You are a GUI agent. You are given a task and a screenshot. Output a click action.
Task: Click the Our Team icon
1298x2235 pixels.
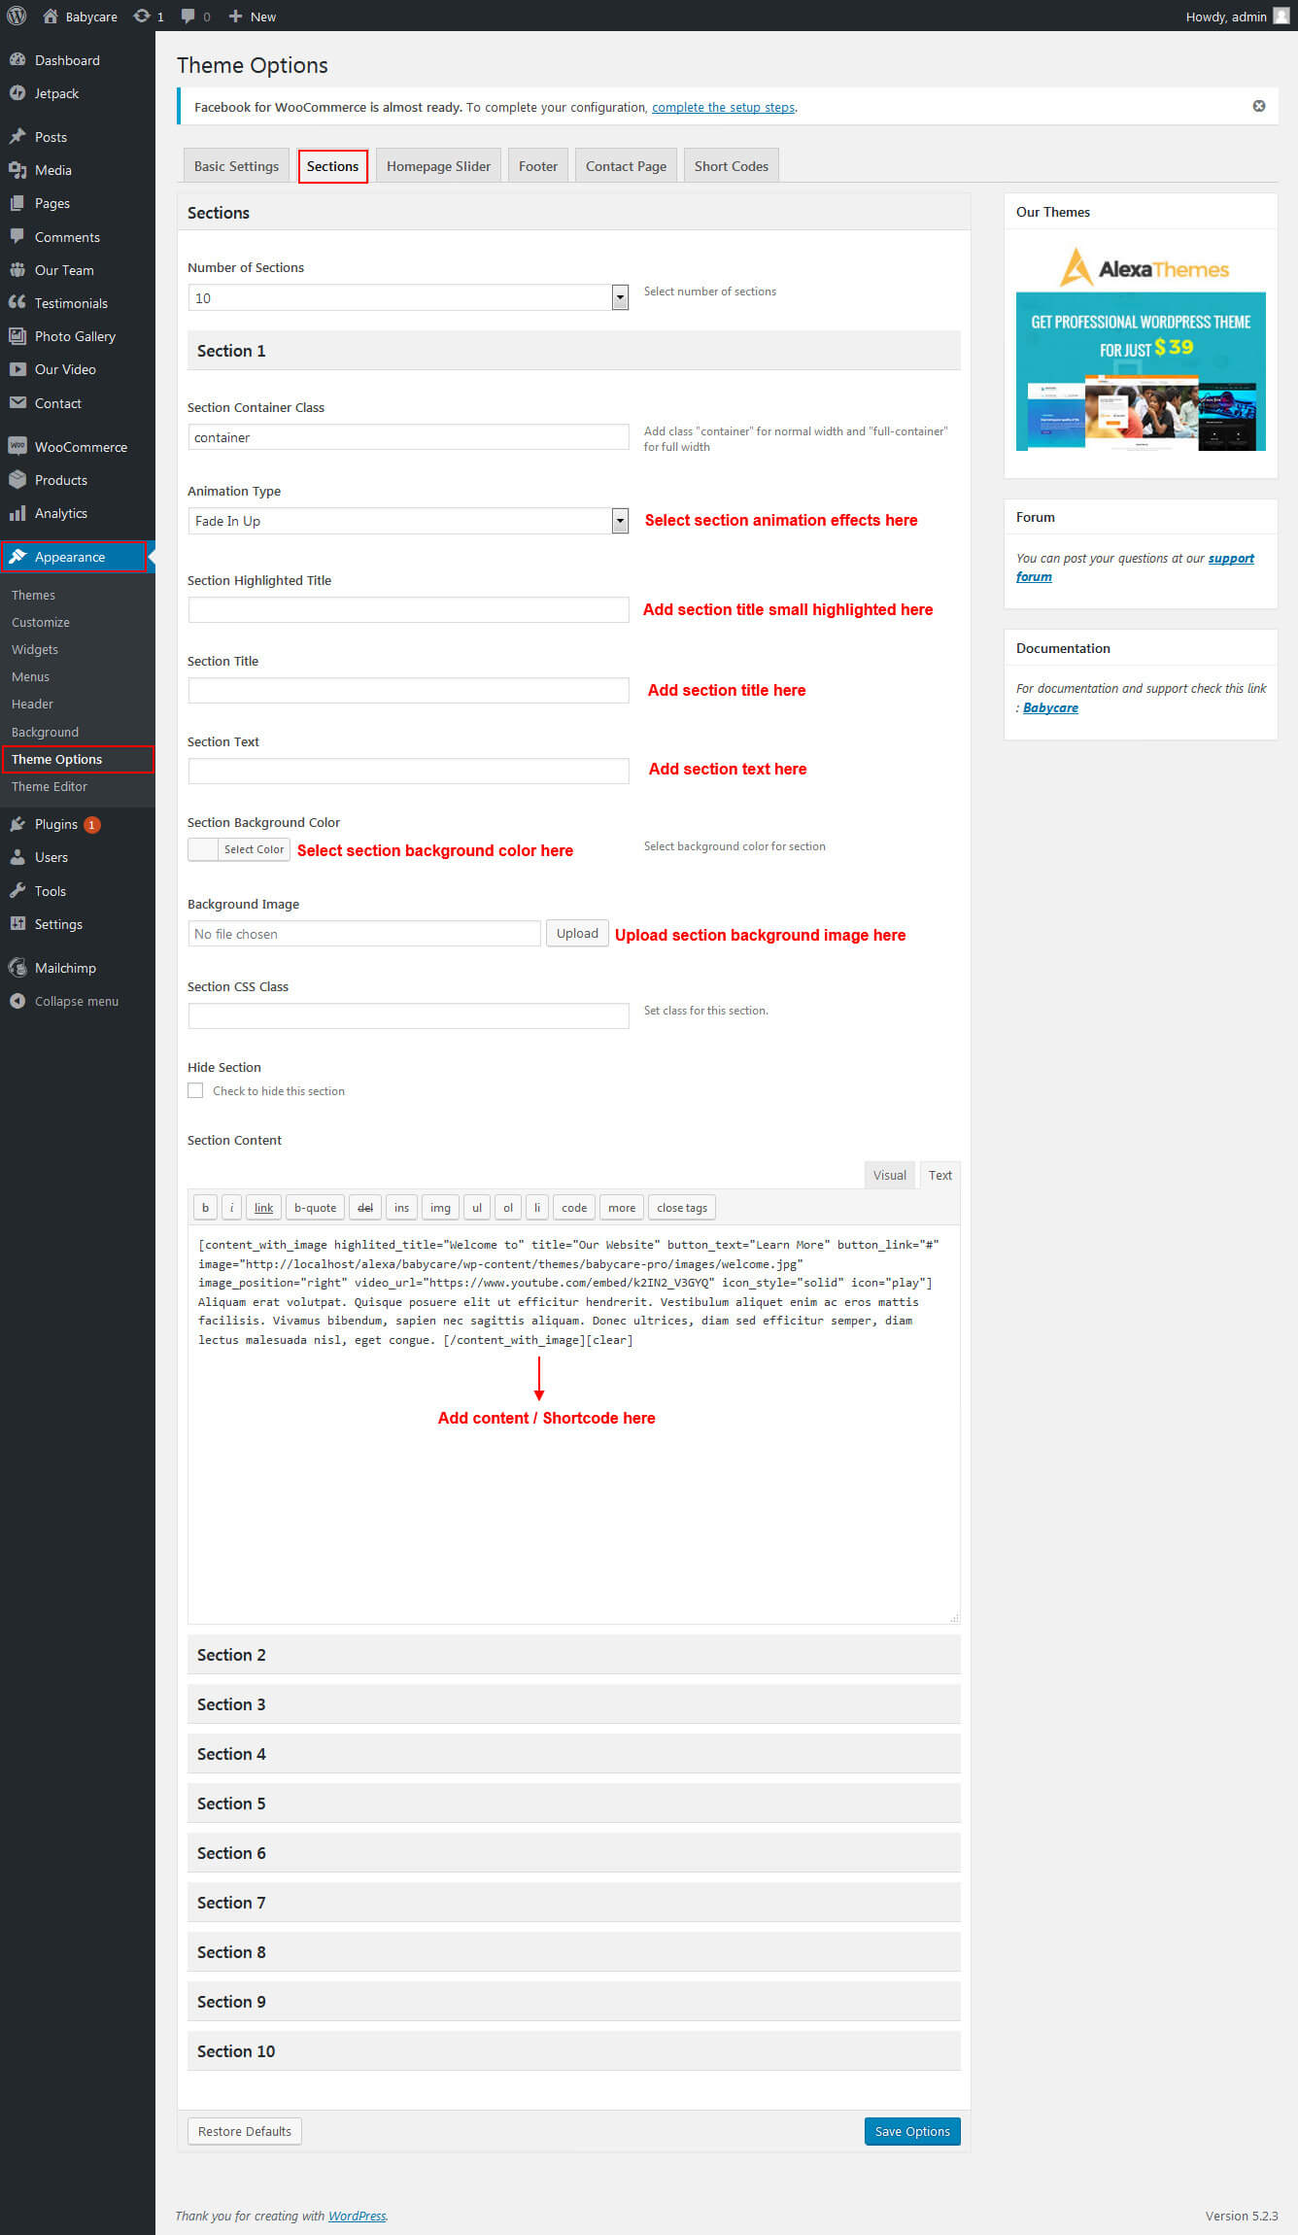click(17, 270)
